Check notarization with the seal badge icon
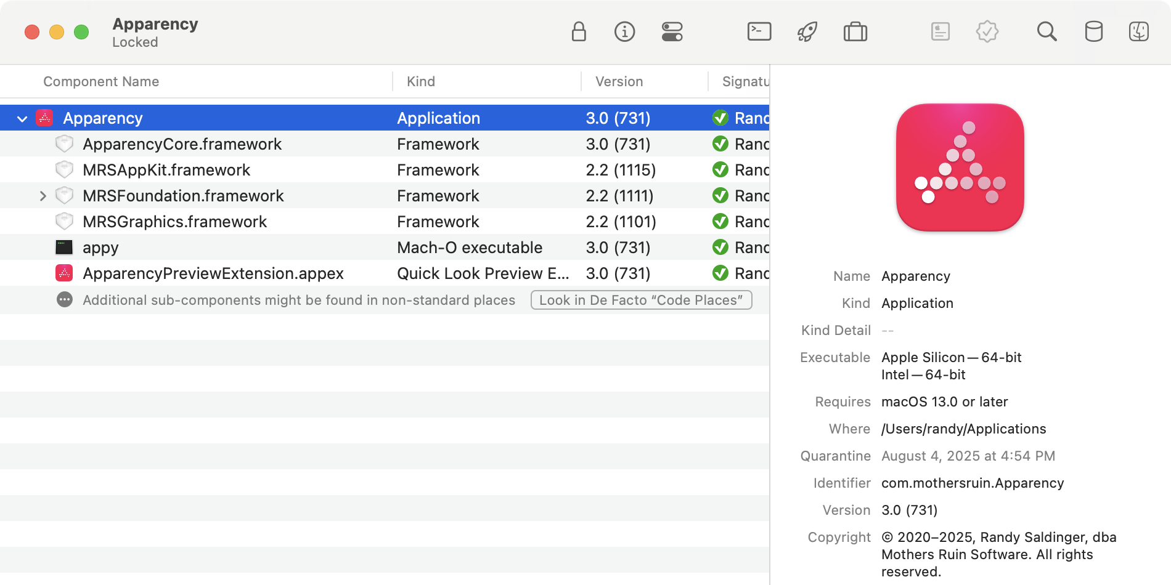Image resolution: width=1171 pixels, height=585 pixels. coord(987,32)
